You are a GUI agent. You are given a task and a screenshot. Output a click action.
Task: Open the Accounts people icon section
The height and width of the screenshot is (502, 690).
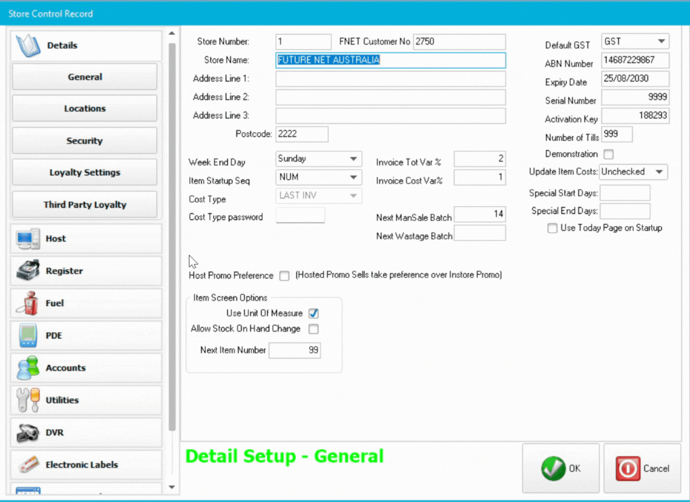(28, 368)
